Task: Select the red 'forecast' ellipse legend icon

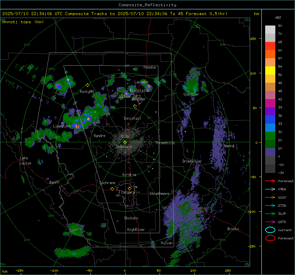Action: [270, 238]
